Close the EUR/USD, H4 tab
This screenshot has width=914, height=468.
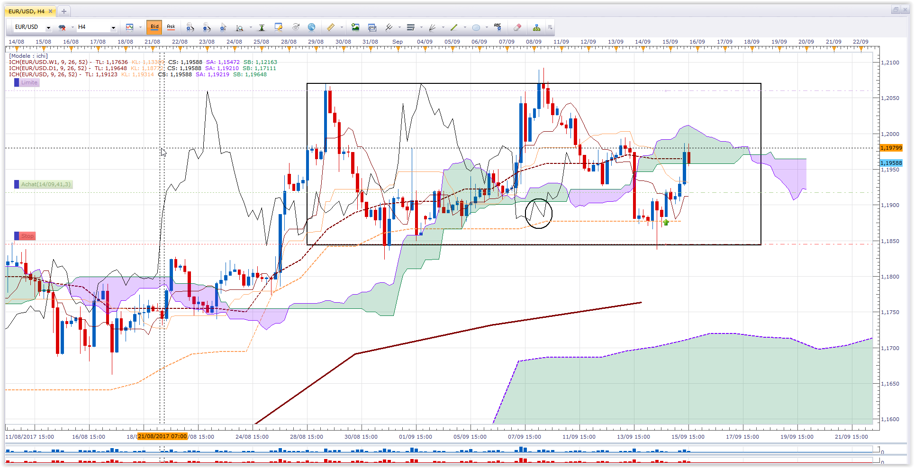pyautogui.click(x=50, y=11)
